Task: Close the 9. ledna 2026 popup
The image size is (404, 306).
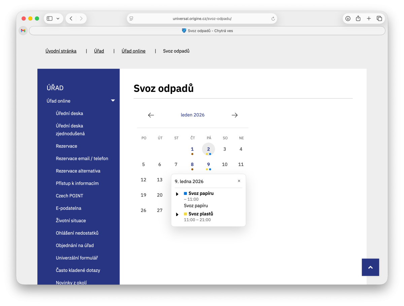Action: tap(239, 181)
